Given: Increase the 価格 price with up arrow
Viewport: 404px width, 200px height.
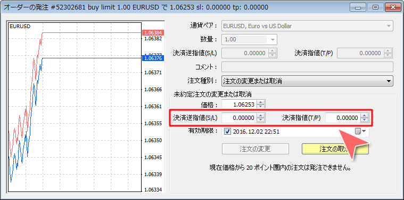Looking at the screenshot, I should pos(261,102).
